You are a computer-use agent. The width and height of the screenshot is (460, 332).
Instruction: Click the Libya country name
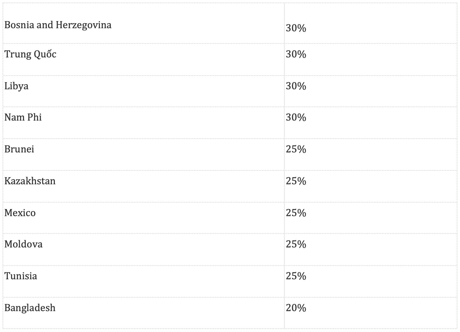pyautogui.click(x=16, y=86)
